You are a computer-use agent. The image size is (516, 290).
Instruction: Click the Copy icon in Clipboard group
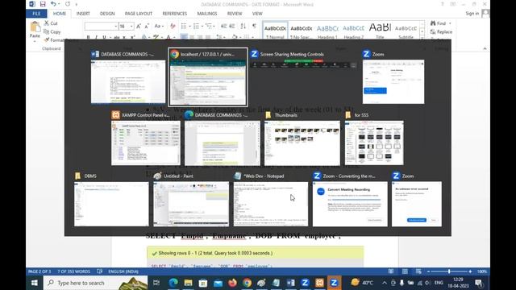tap(47, 31)
